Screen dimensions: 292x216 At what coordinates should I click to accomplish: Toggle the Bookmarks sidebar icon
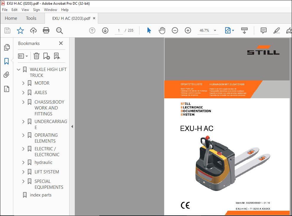point(7,61)
